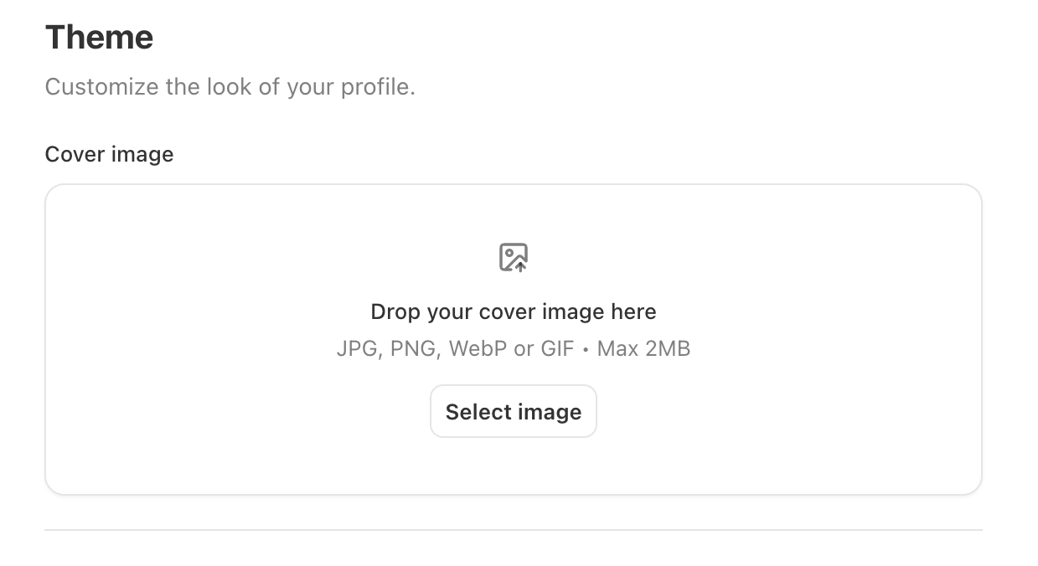Click the "JPG, PNG, WebP or GIF" format hint
This screenshot has width=1038, height=566.
pyautogui.click(x=455, y=348)
